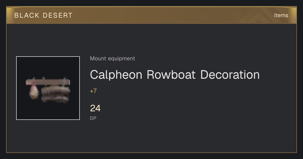Click the 24 defense value
The height and width of the screenshot is (159, 303).
click(x=95, y=108)
